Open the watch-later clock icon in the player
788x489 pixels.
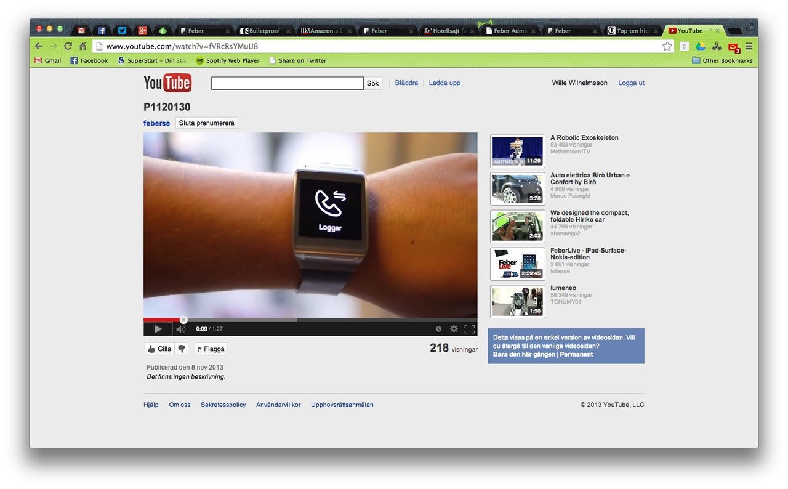[x=438, y=328]
